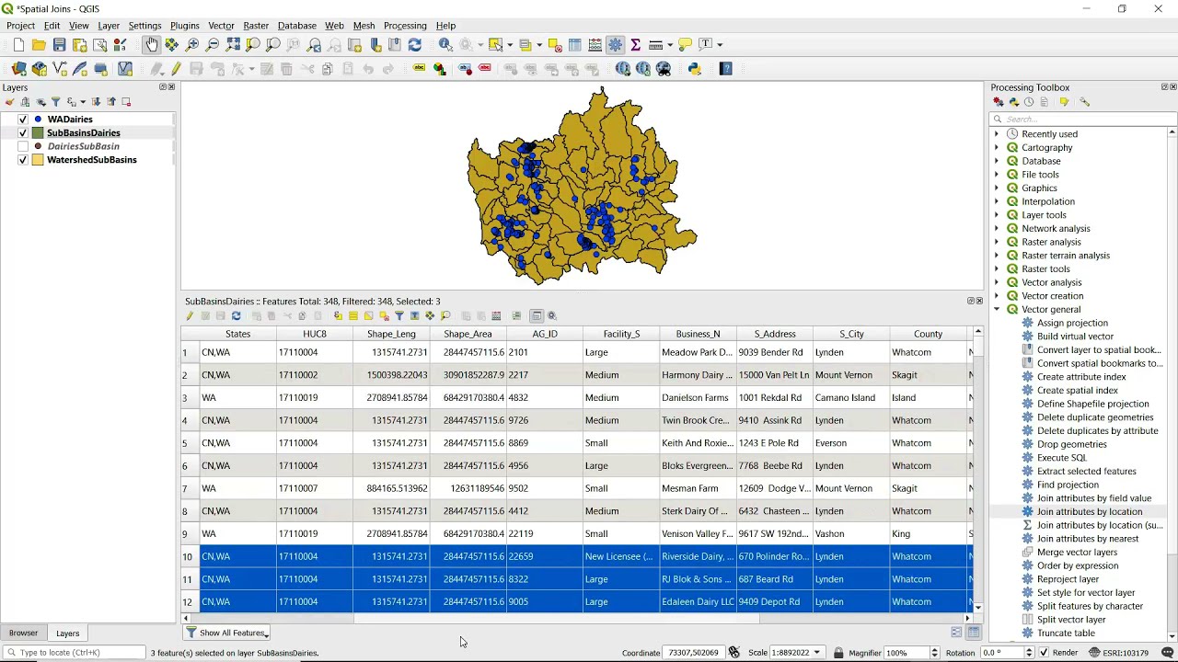This screenshot has width=1178, height=662.
Task: Click the New Project icon
Action: pyautogui.click(x=18, y=44)
